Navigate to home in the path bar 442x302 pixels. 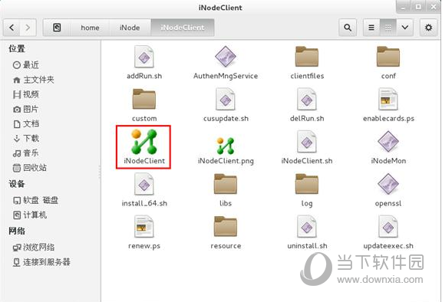(x=90, y=28)
